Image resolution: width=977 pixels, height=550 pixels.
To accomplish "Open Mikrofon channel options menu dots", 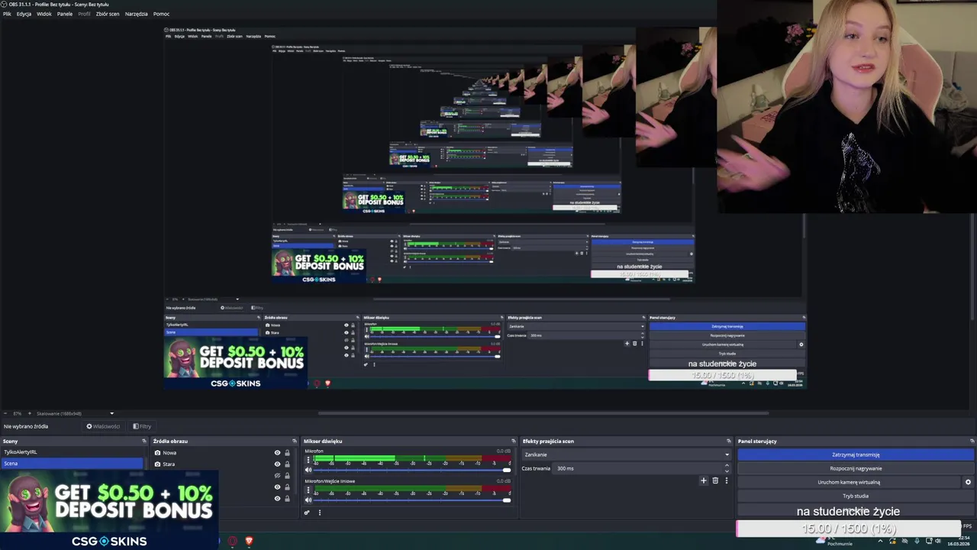I will (x=308, y=461).
